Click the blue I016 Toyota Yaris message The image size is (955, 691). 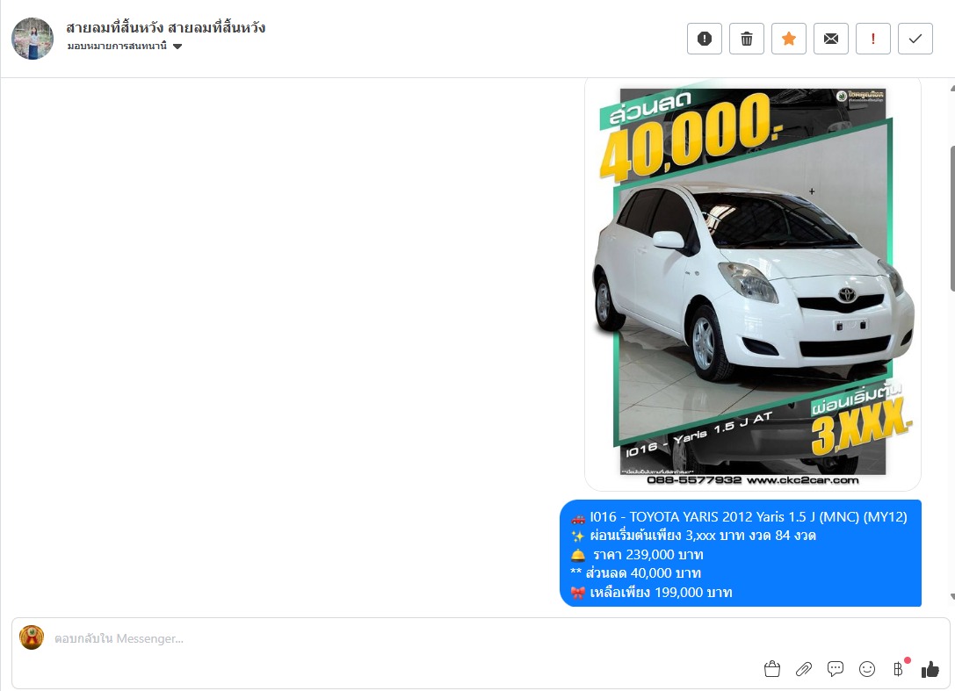(741, 553)
